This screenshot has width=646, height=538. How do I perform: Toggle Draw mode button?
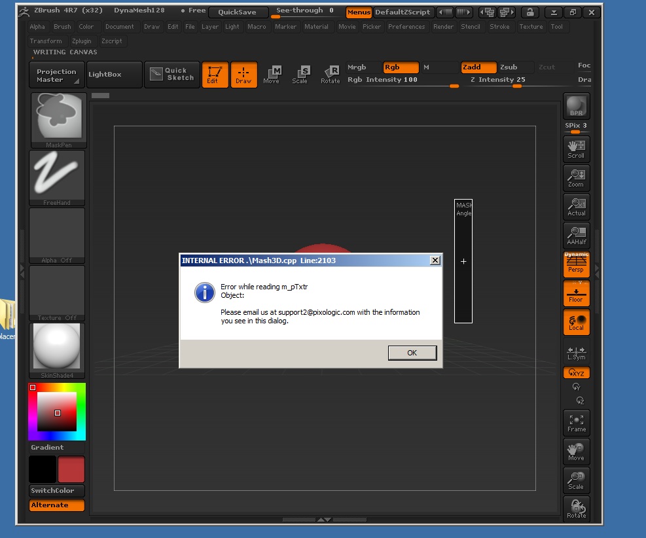coord(243,75)
